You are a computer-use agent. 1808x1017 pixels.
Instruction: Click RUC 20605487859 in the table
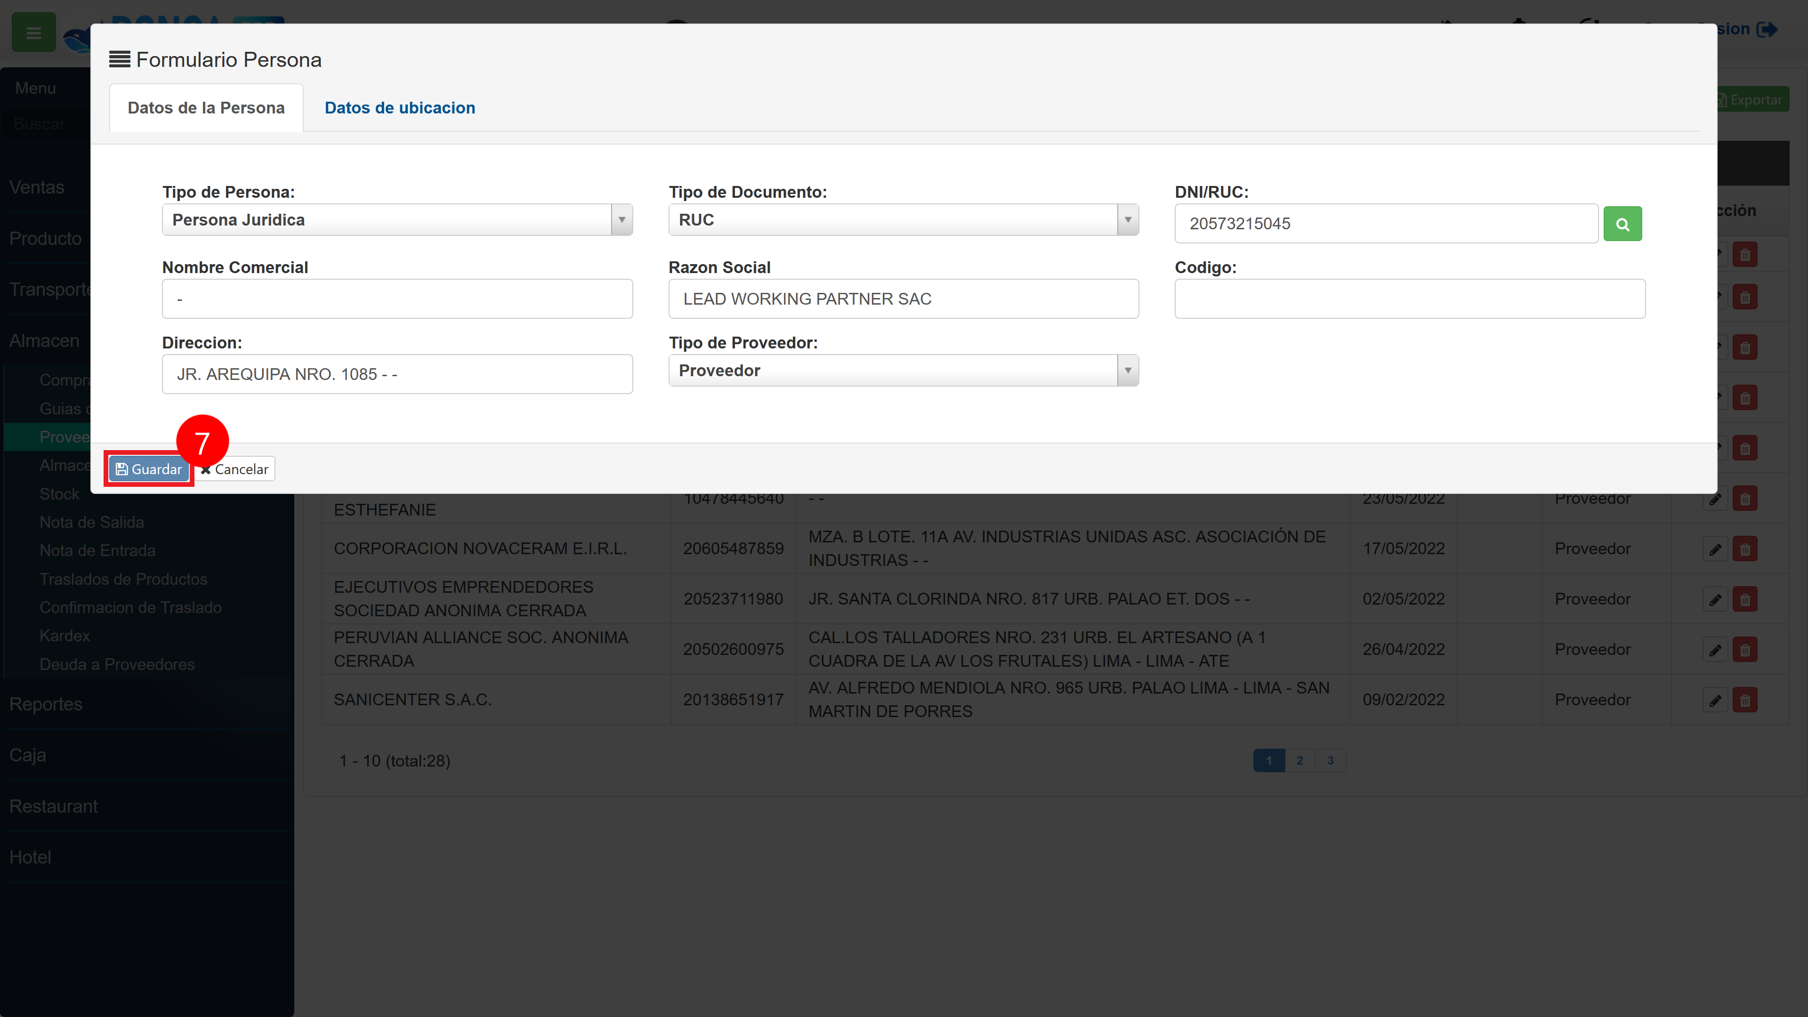point(734,549)
